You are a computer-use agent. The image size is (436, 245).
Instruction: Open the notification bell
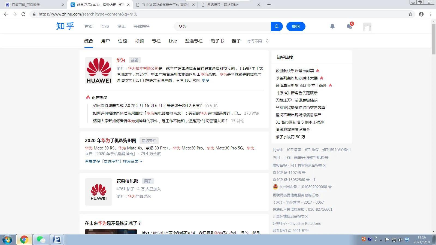point(332,26)
